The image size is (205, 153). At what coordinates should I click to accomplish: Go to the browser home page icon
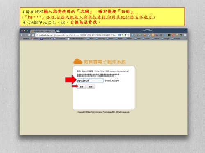click(x=33, y=35)
